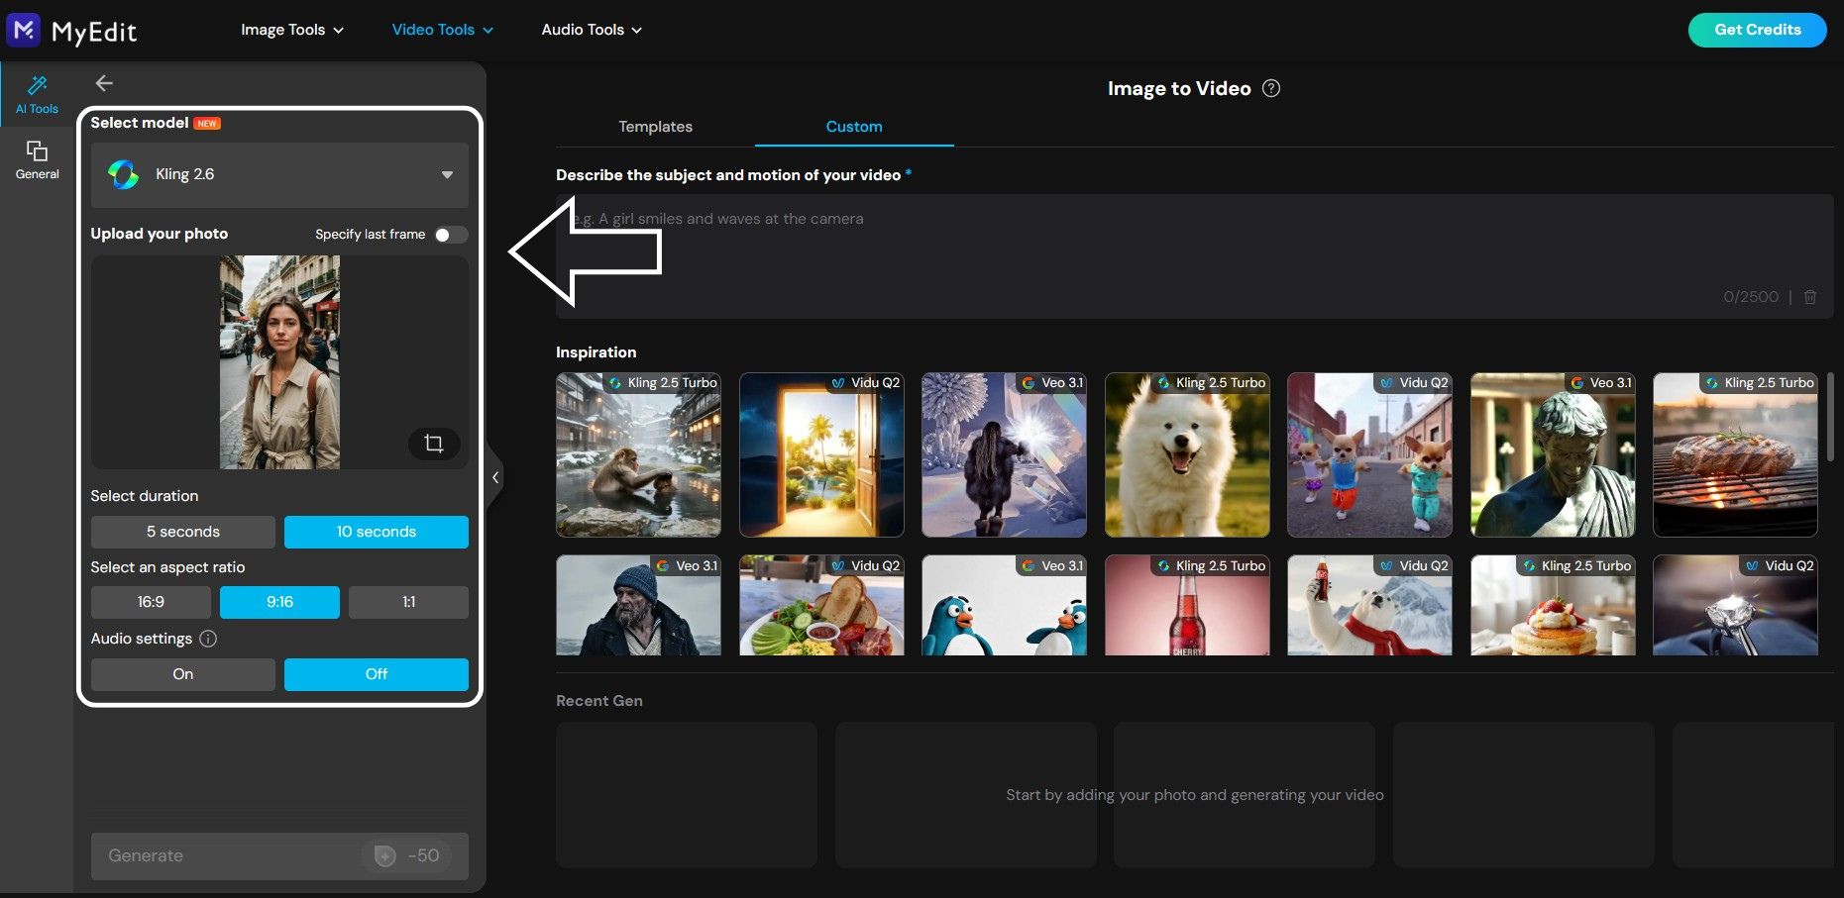The image size is (1844, 898).
Task: Choose the 1:1 aspect ratio
Action: (408, 602)
